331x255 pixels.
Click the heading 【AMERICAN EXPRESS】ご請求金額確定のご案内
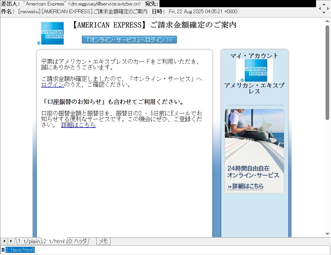154,25
